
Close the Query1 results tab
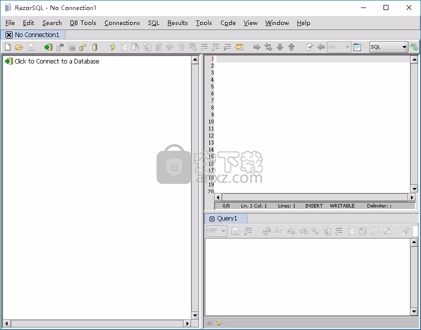click(212, 218)
